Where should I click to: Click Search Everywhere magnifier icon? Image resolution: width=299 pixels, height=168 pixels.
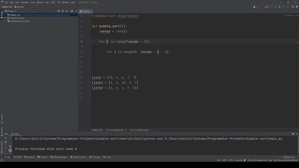point(293,7)
